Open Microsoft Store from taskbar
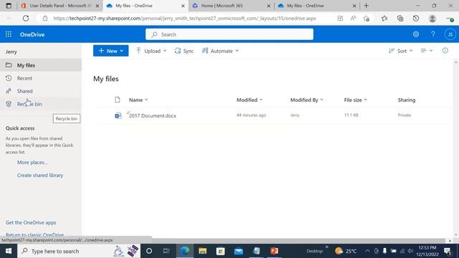This screenshot has width=459, height=258. (x=220, y=251)
